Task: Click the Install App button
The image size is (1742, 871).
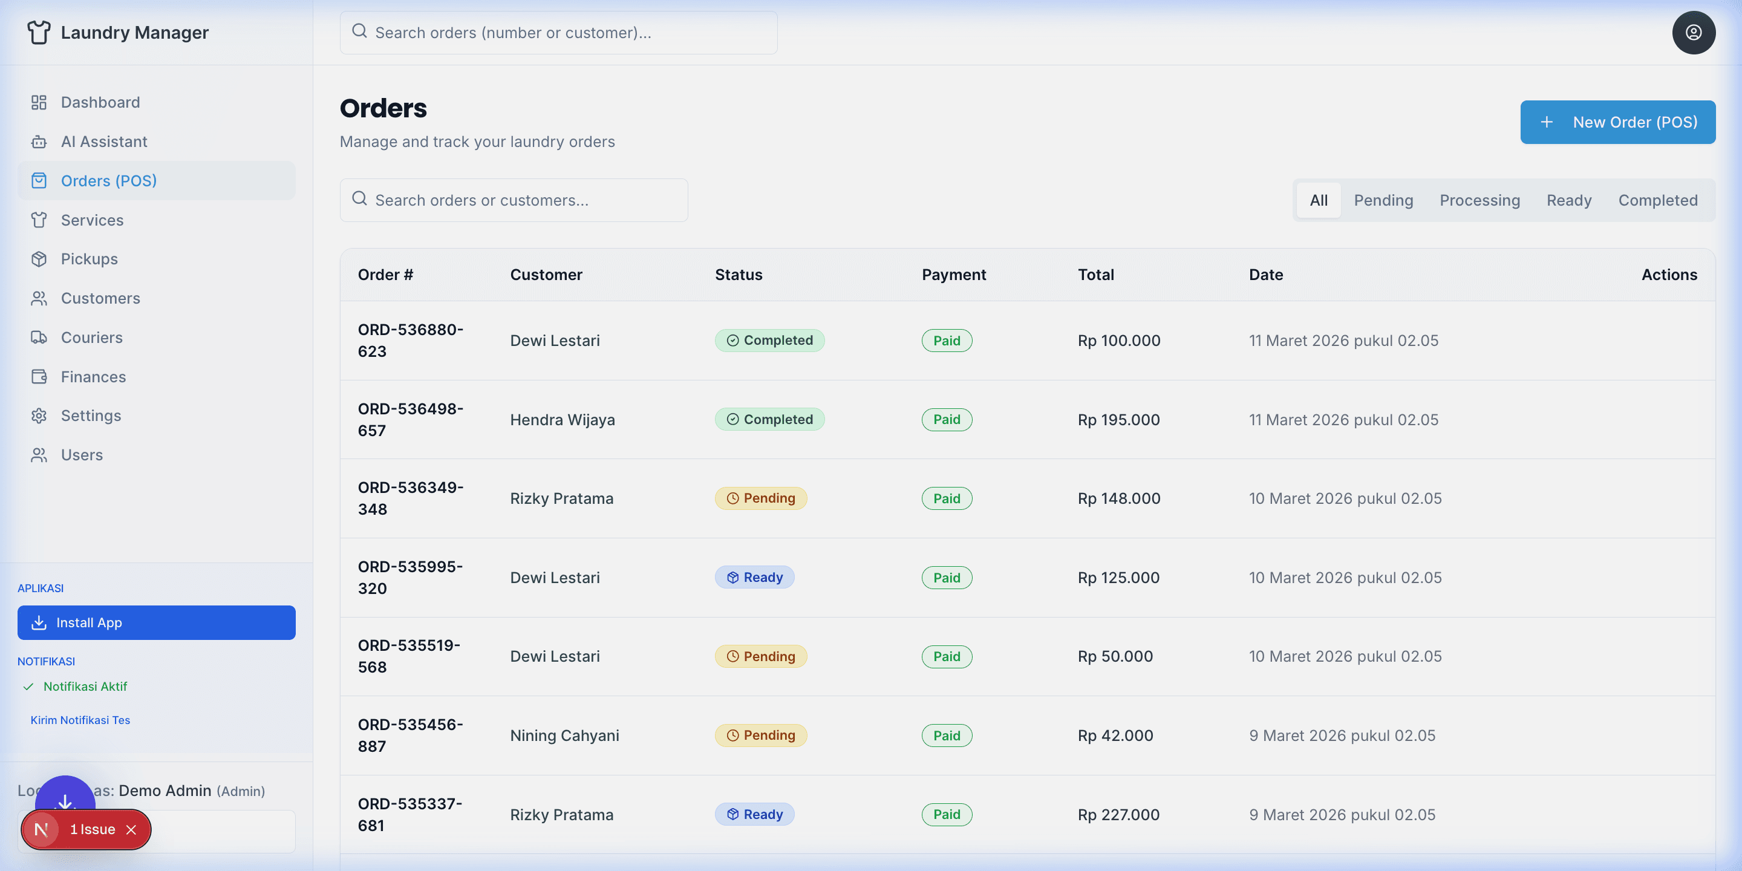Action: 156,622
